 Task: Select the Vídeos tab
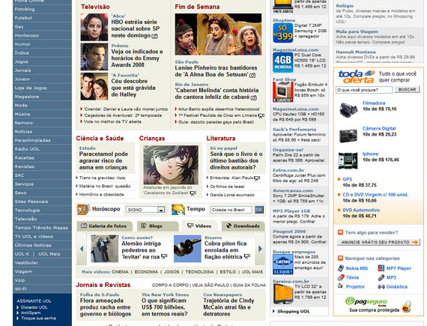point(200,226)
